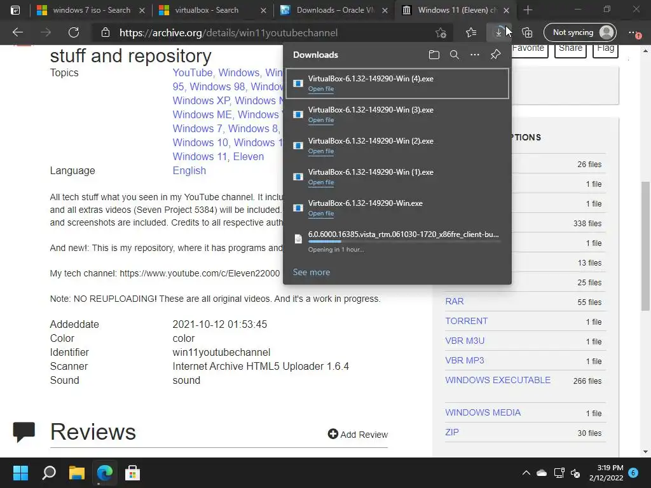Open Downloads panel more options ellipsis
The width and height of the screenshot is (651, 488).
coord(474,55)
